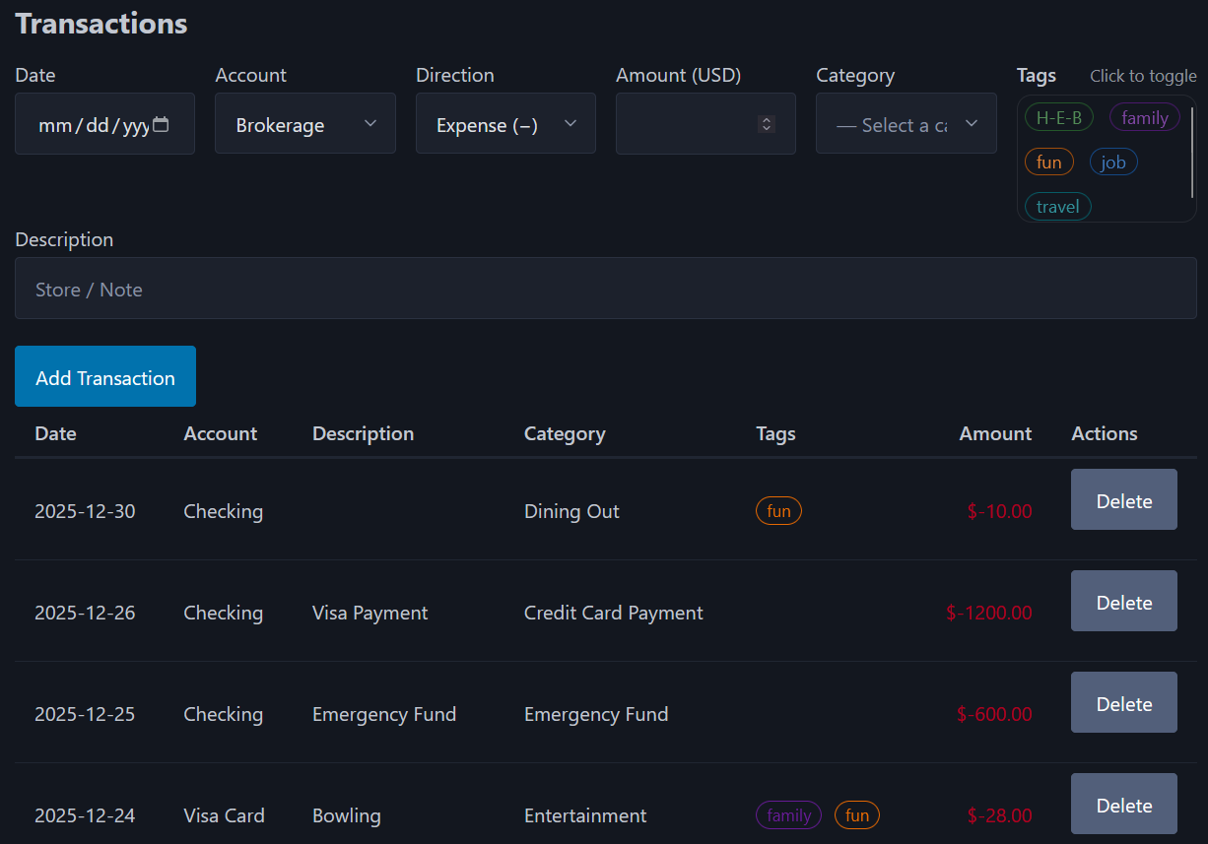Open the Category dropdown
Viewport: 1208px width, 844px height.
pyautogui.click(x=905, y=123)
